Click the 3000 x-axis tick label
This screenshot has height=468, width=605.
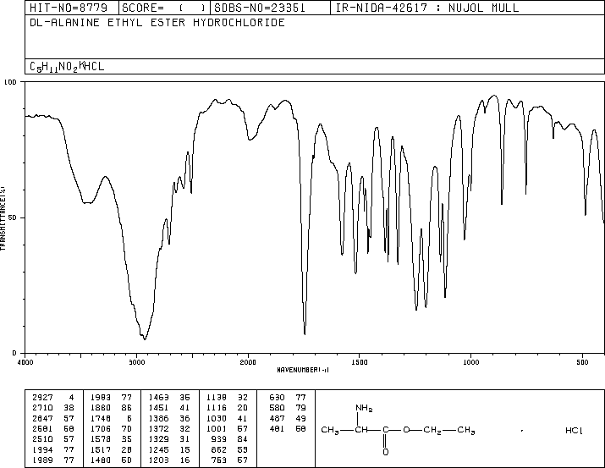click(137, 361)
